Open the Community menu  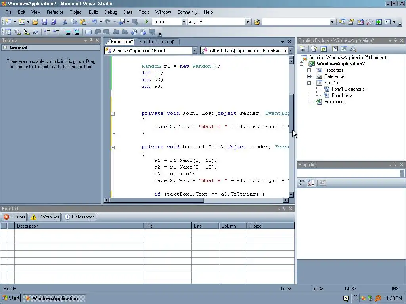pos(187,12)
